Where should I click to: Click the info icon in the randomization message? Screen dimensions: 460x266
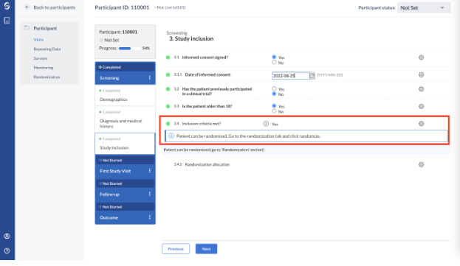point(171,136)
